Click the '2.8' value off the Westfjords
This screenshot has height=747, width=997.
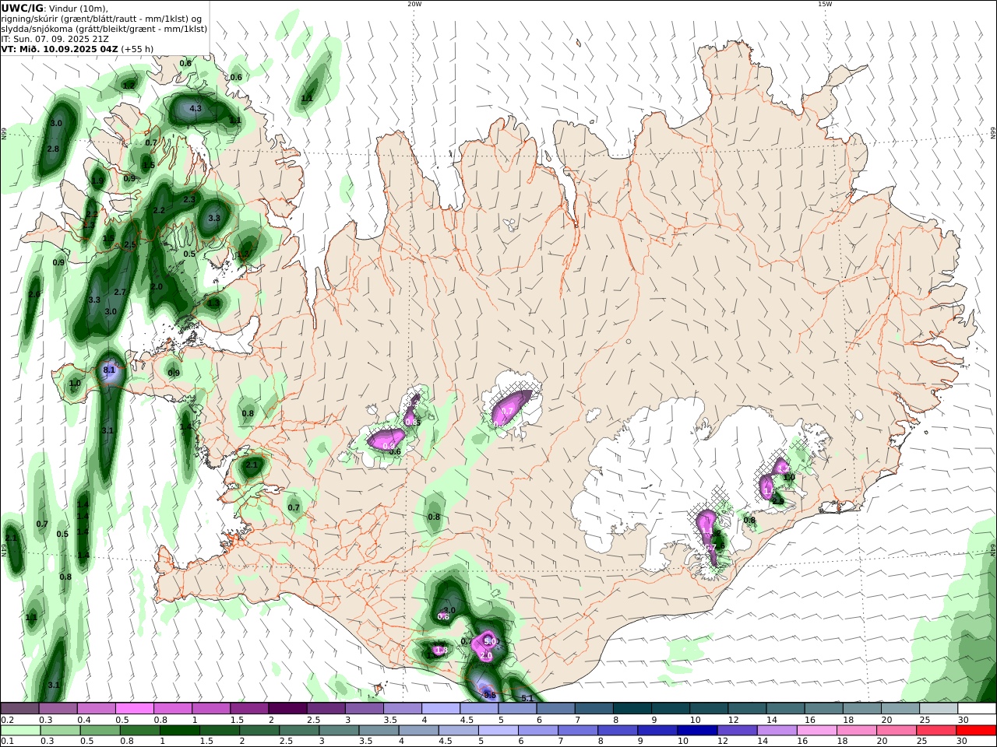pyautogui.click(x=53, y=149)
